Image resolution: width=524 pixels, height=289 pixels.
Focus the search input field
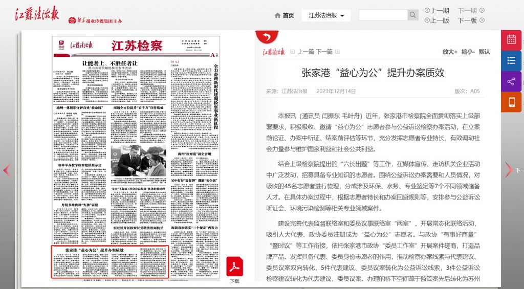383,15
